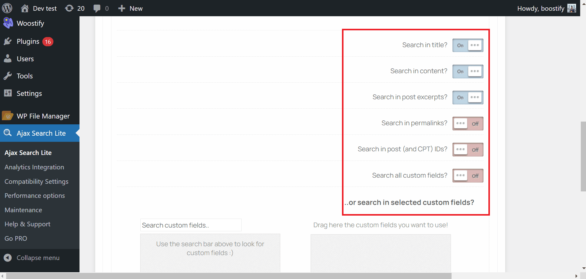Screen dimensions: 586x279
Task: Click the Search custom fields input
Action: pos(191,225)
